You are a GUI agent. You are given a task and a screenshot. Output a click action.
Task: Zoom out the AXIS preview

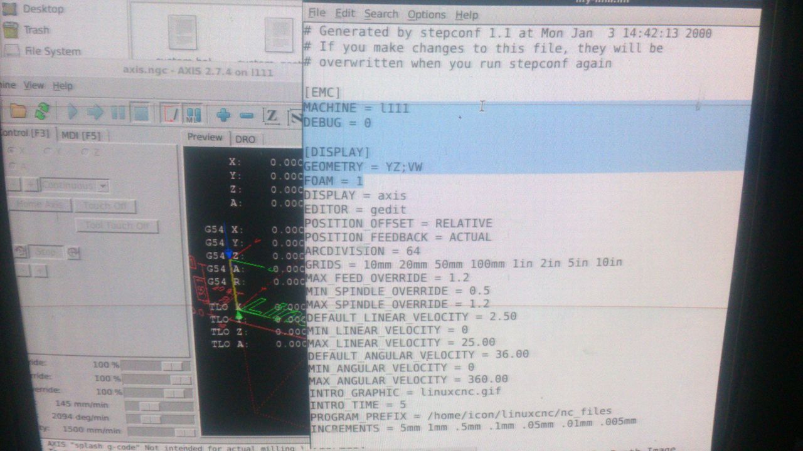[x=247, y=115]
